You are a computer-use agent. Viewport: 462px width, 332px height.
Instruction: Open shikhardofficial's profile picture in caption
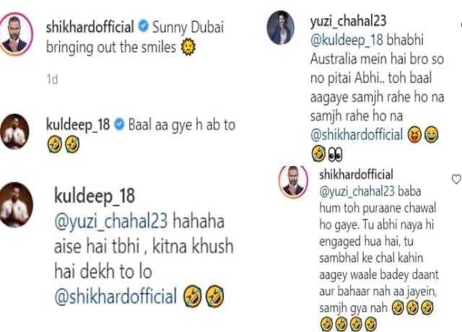pyautogui.click(x=15, y=34)
